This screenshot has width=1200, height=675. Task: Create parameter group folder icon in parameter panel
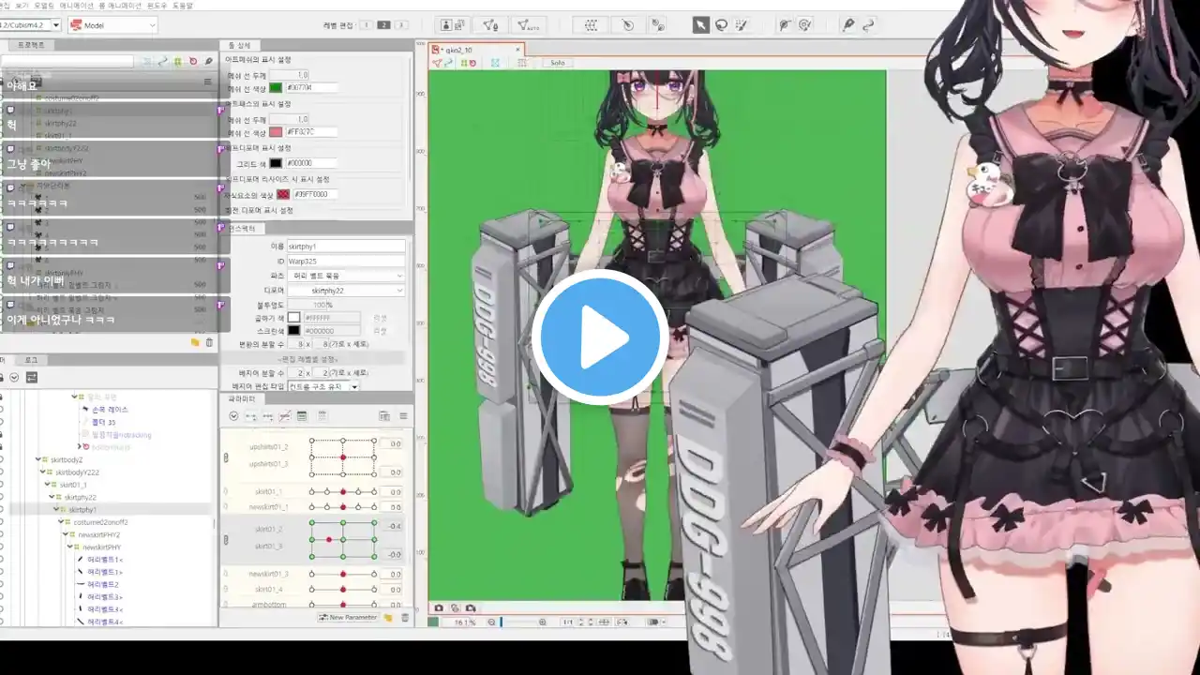388,617
